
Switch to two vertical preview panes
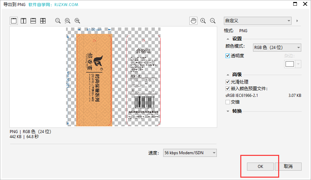23,21
